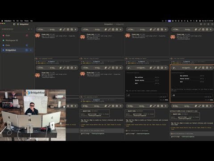The height and width of the screenshot is (161, 214).
Task: Maximize the non-highlighted Grok pane
Action: point(154,68)
